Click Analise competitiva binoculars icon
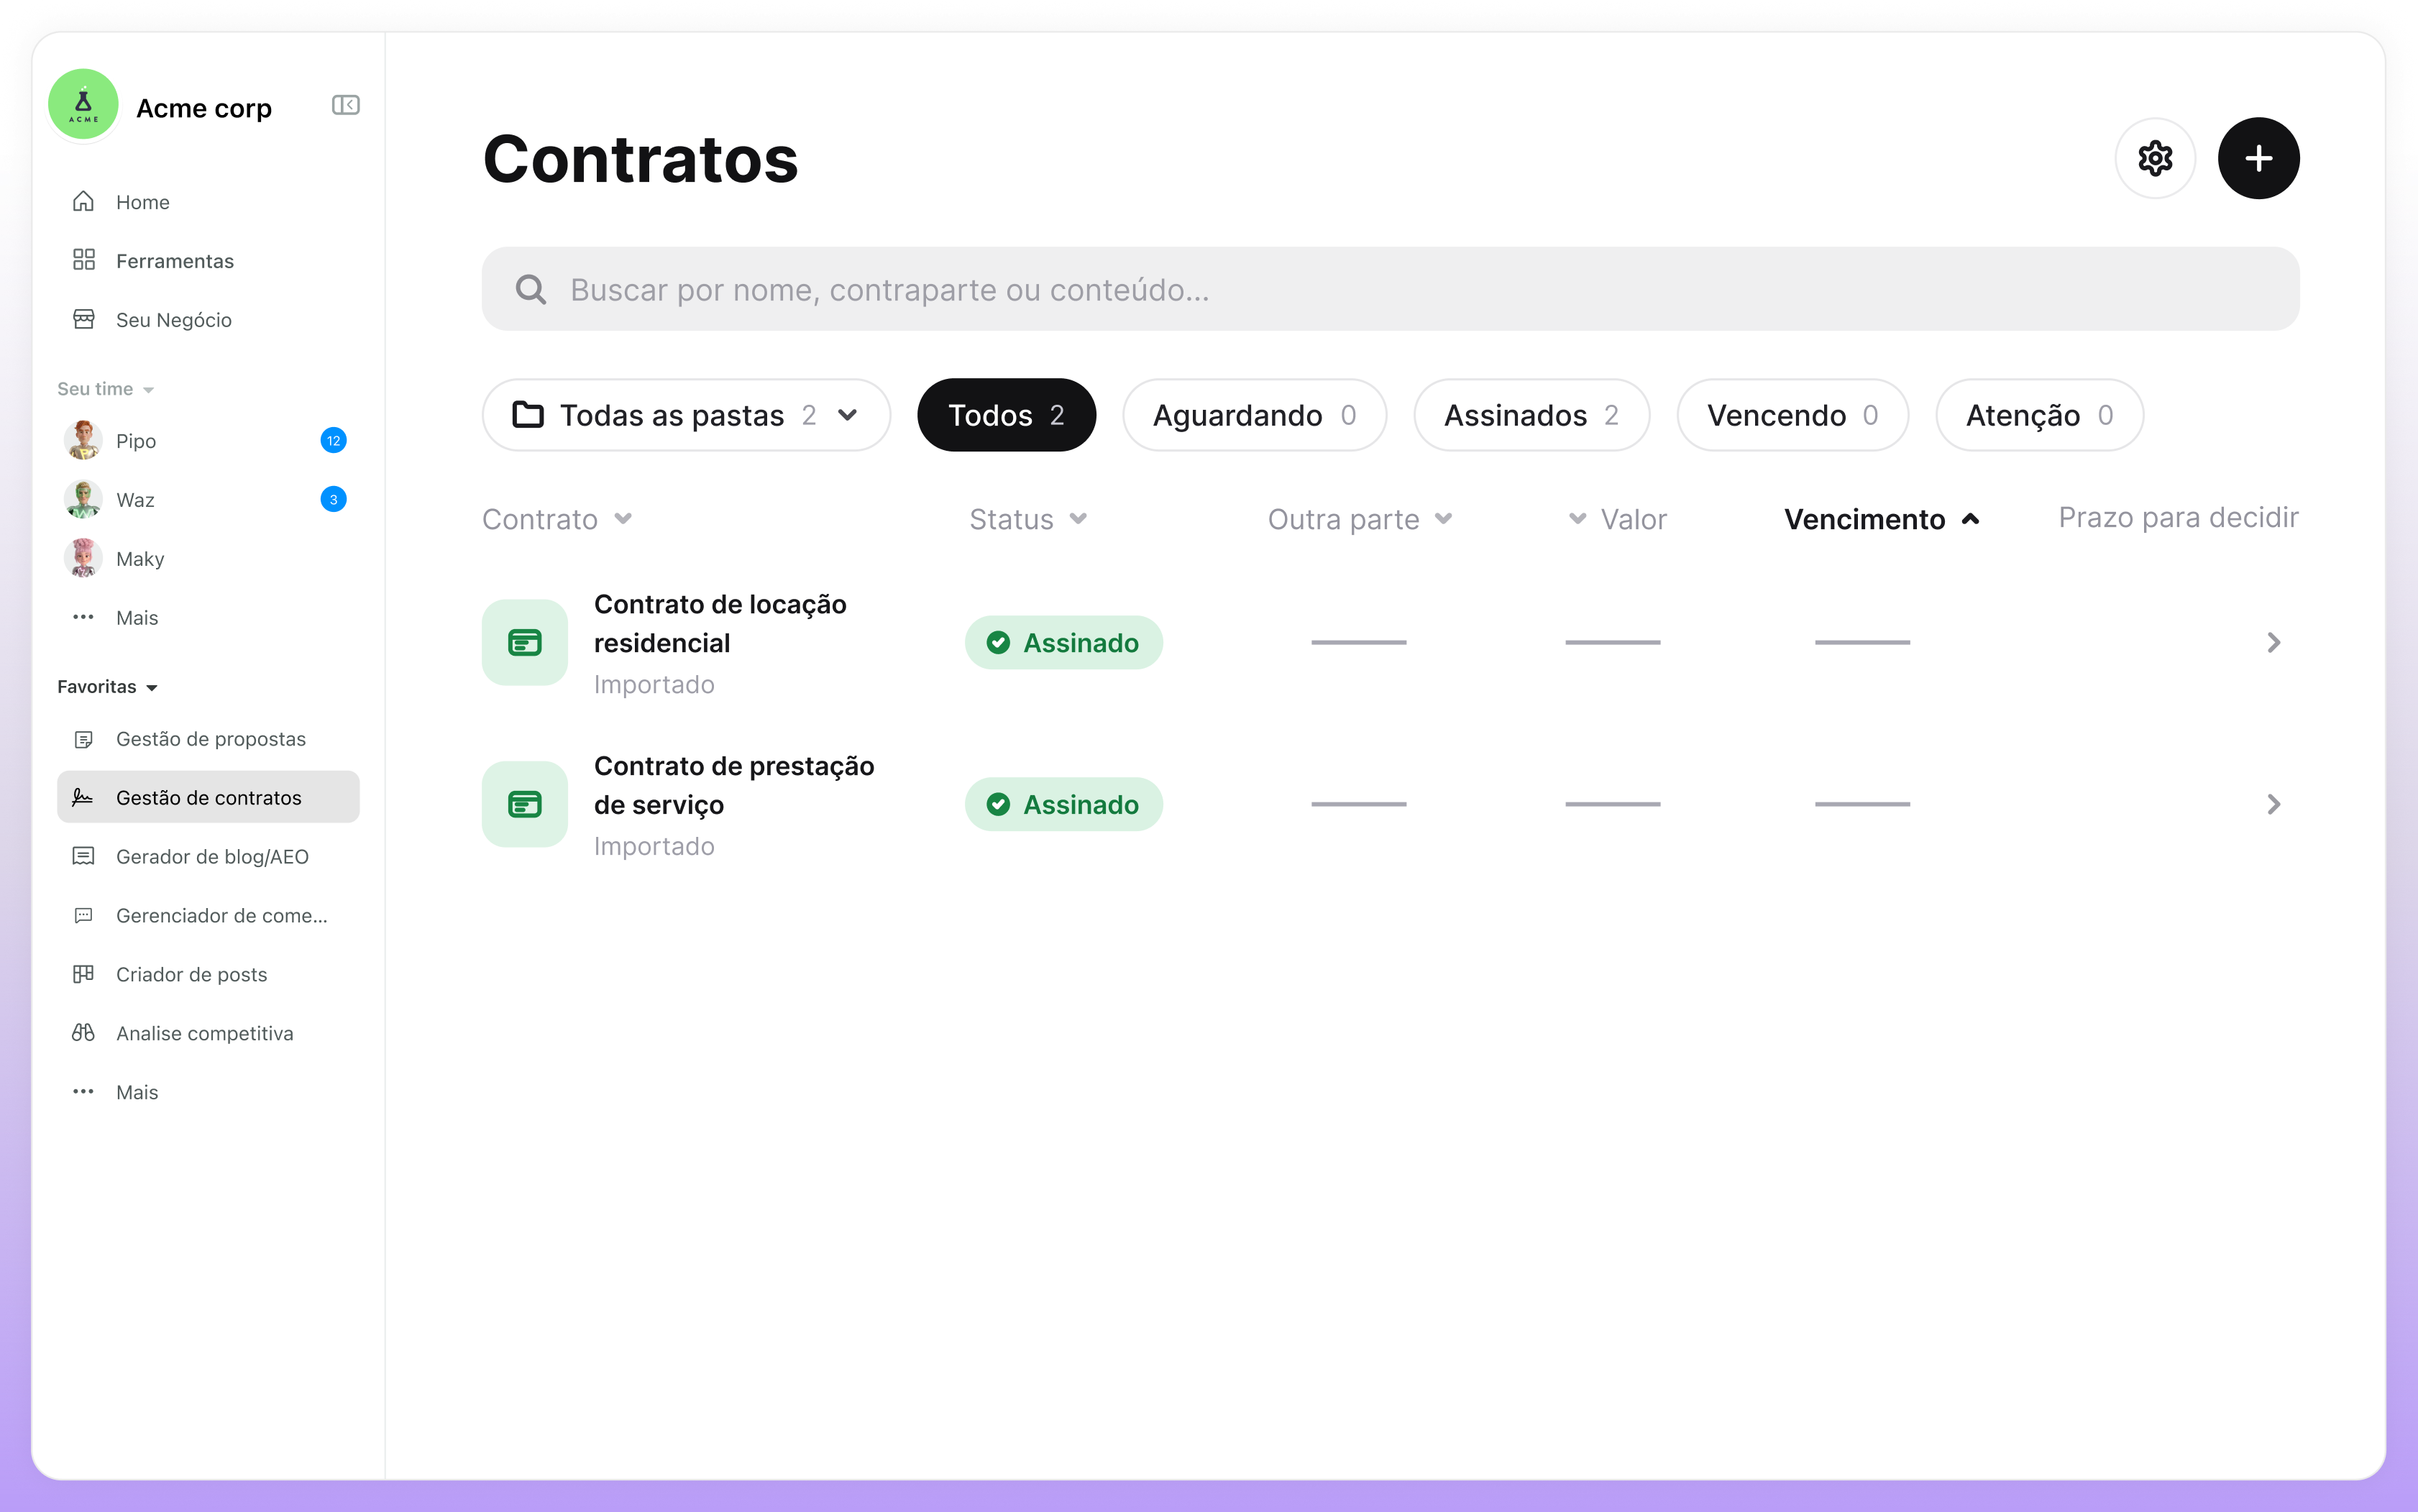 click(x=84, y=1033)
